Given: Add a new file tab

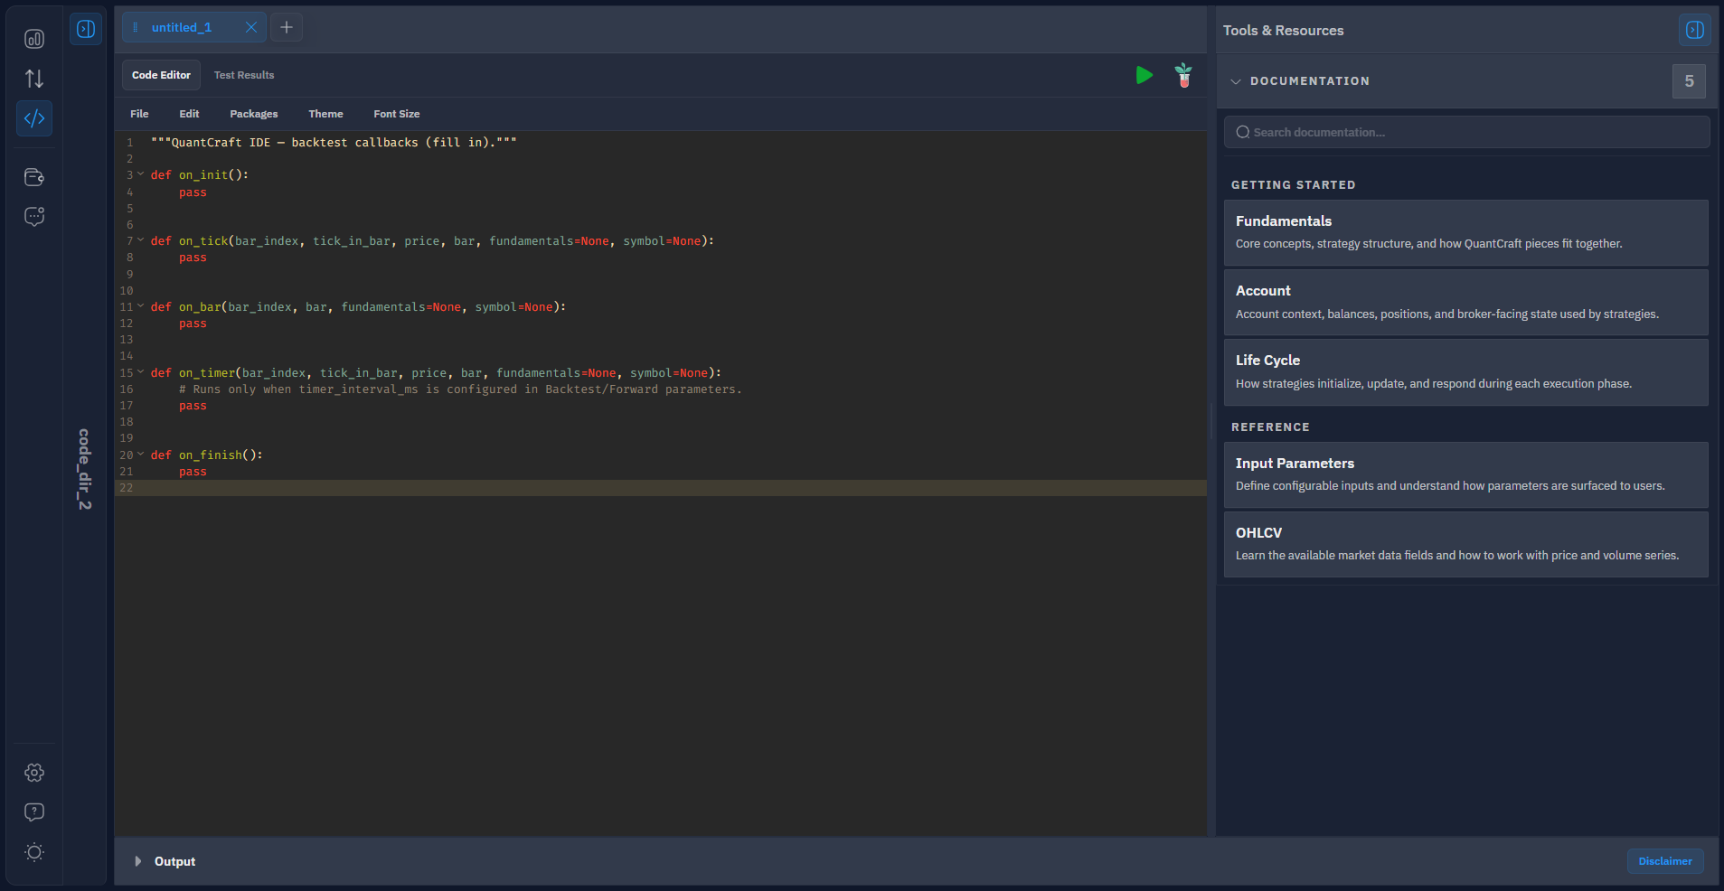Looking at the screenshot, I should coord(287,27).
